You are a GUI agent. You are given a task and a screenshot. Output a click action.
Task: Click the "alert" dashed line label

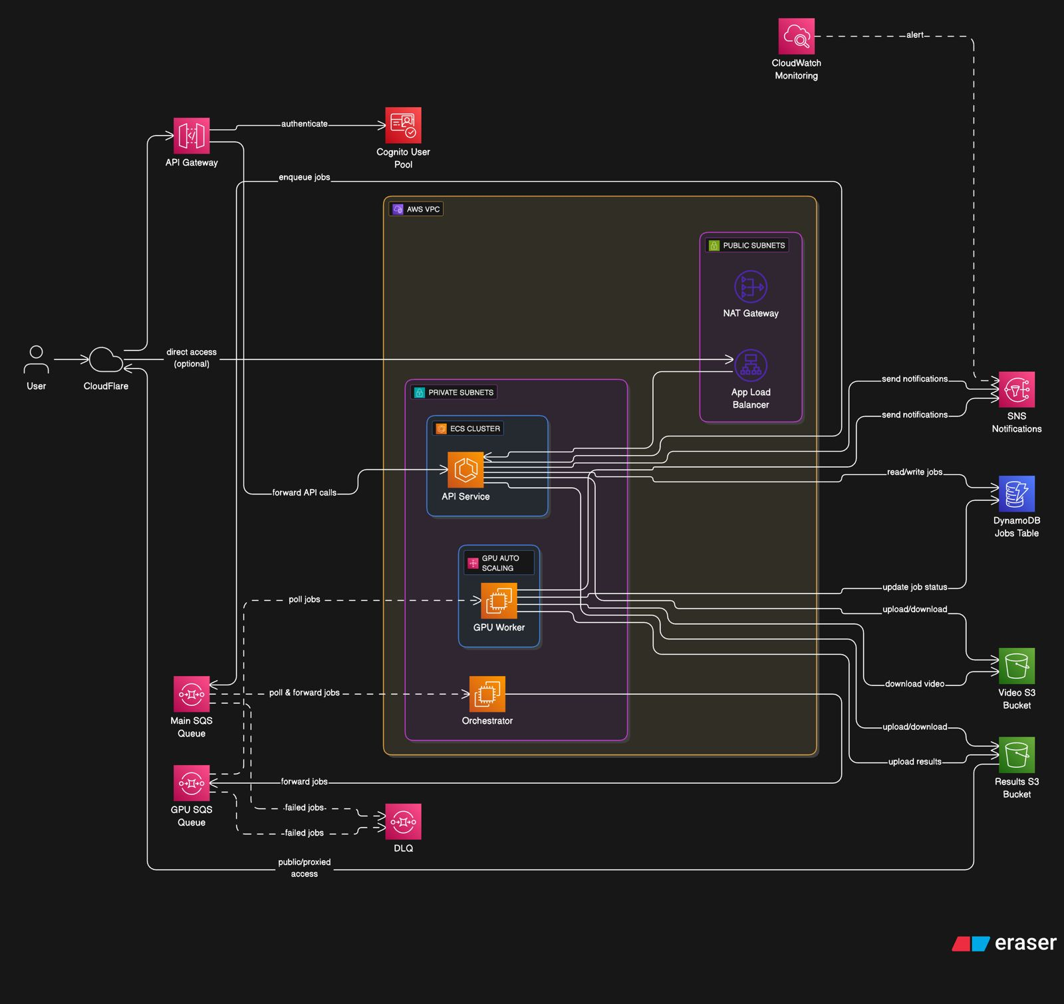pos(915,35)
